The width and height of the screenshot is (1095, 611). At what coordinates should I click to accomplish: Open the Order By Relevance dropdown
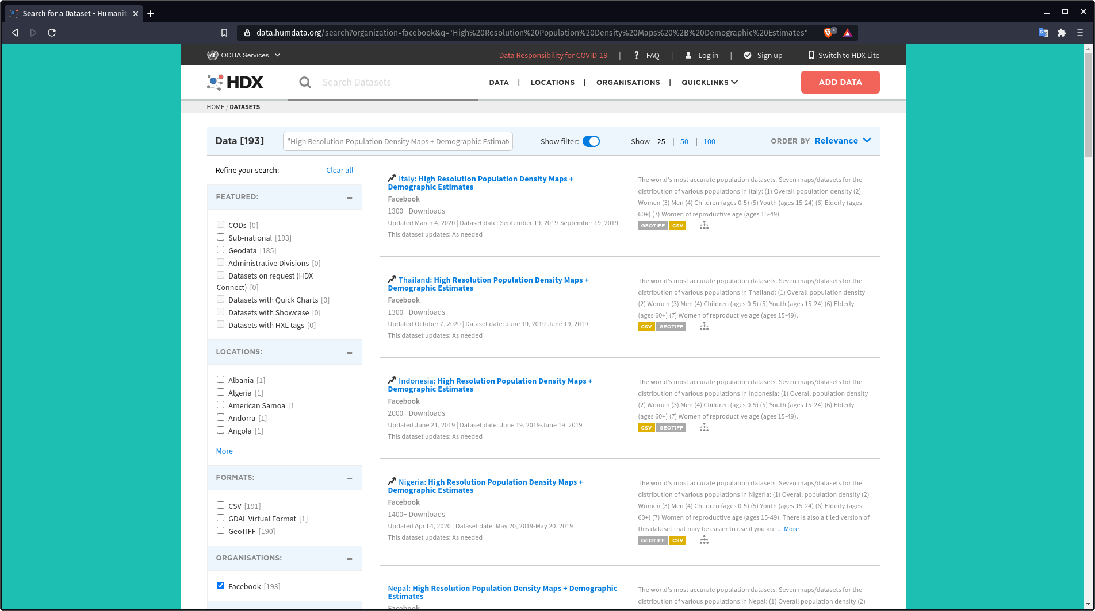[x=843, y=141]
